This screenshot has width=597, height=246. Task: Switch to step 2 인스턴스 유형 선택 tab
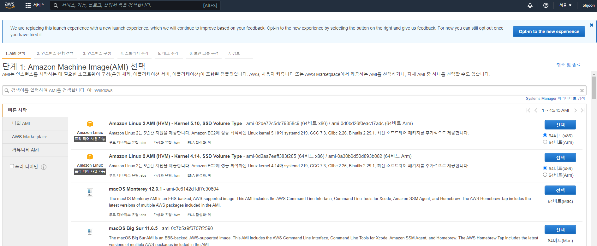[x=55, y=54]
